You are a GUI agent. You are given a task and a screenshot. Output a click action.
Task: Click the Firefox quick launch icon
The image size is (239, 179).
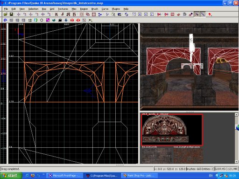[33, 176]
